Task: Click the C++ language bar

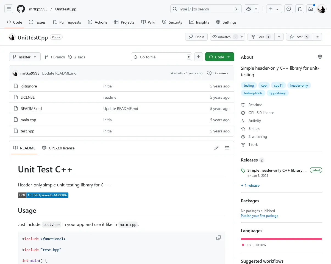Action: point(282,239)
